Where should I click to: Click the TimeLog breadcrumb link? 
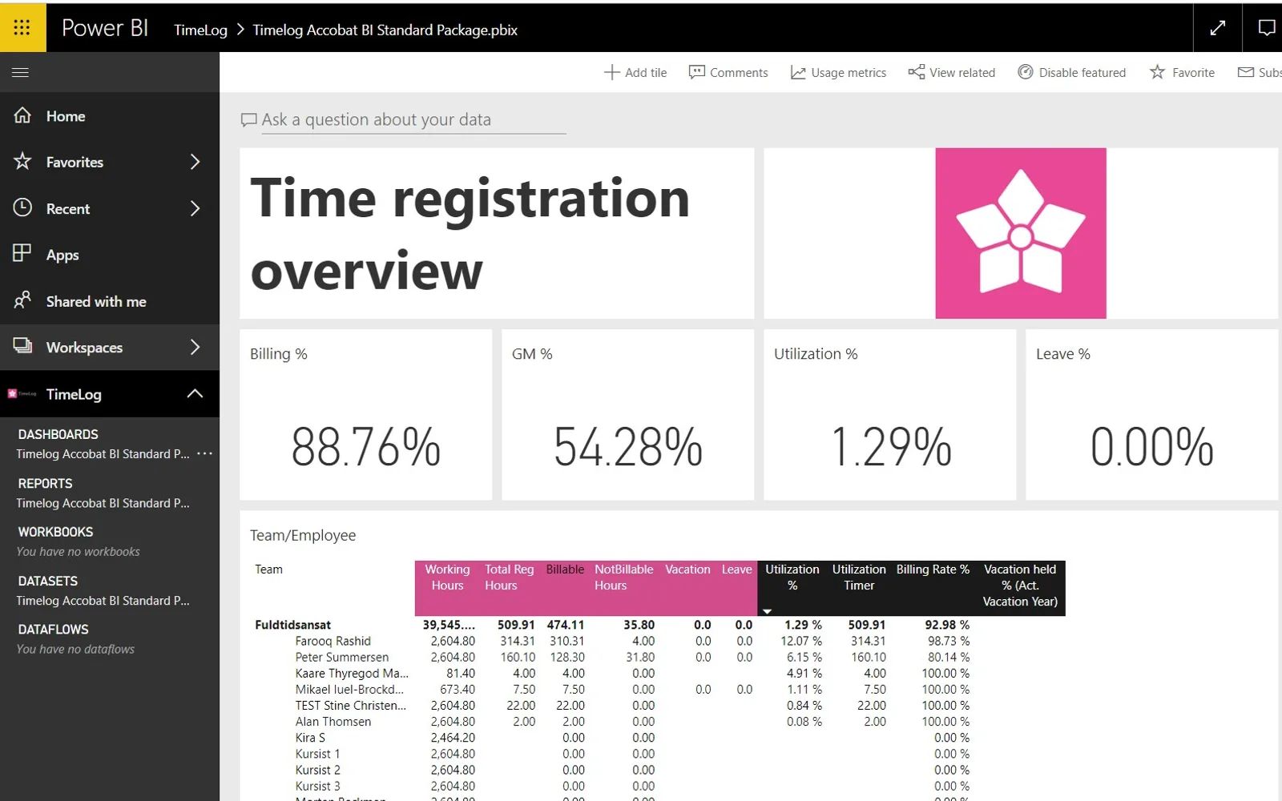pos(200,30)
